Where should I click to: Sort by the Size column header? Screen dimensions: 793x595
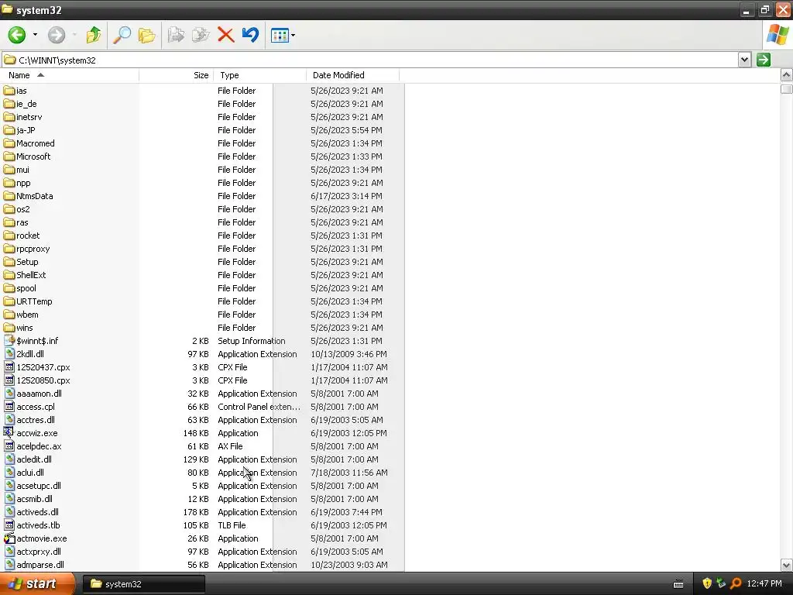pos(176,75)
